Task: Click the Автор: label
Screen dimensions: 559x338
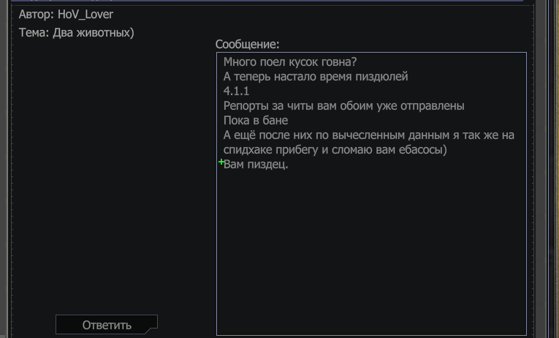Action: point(37,15)
